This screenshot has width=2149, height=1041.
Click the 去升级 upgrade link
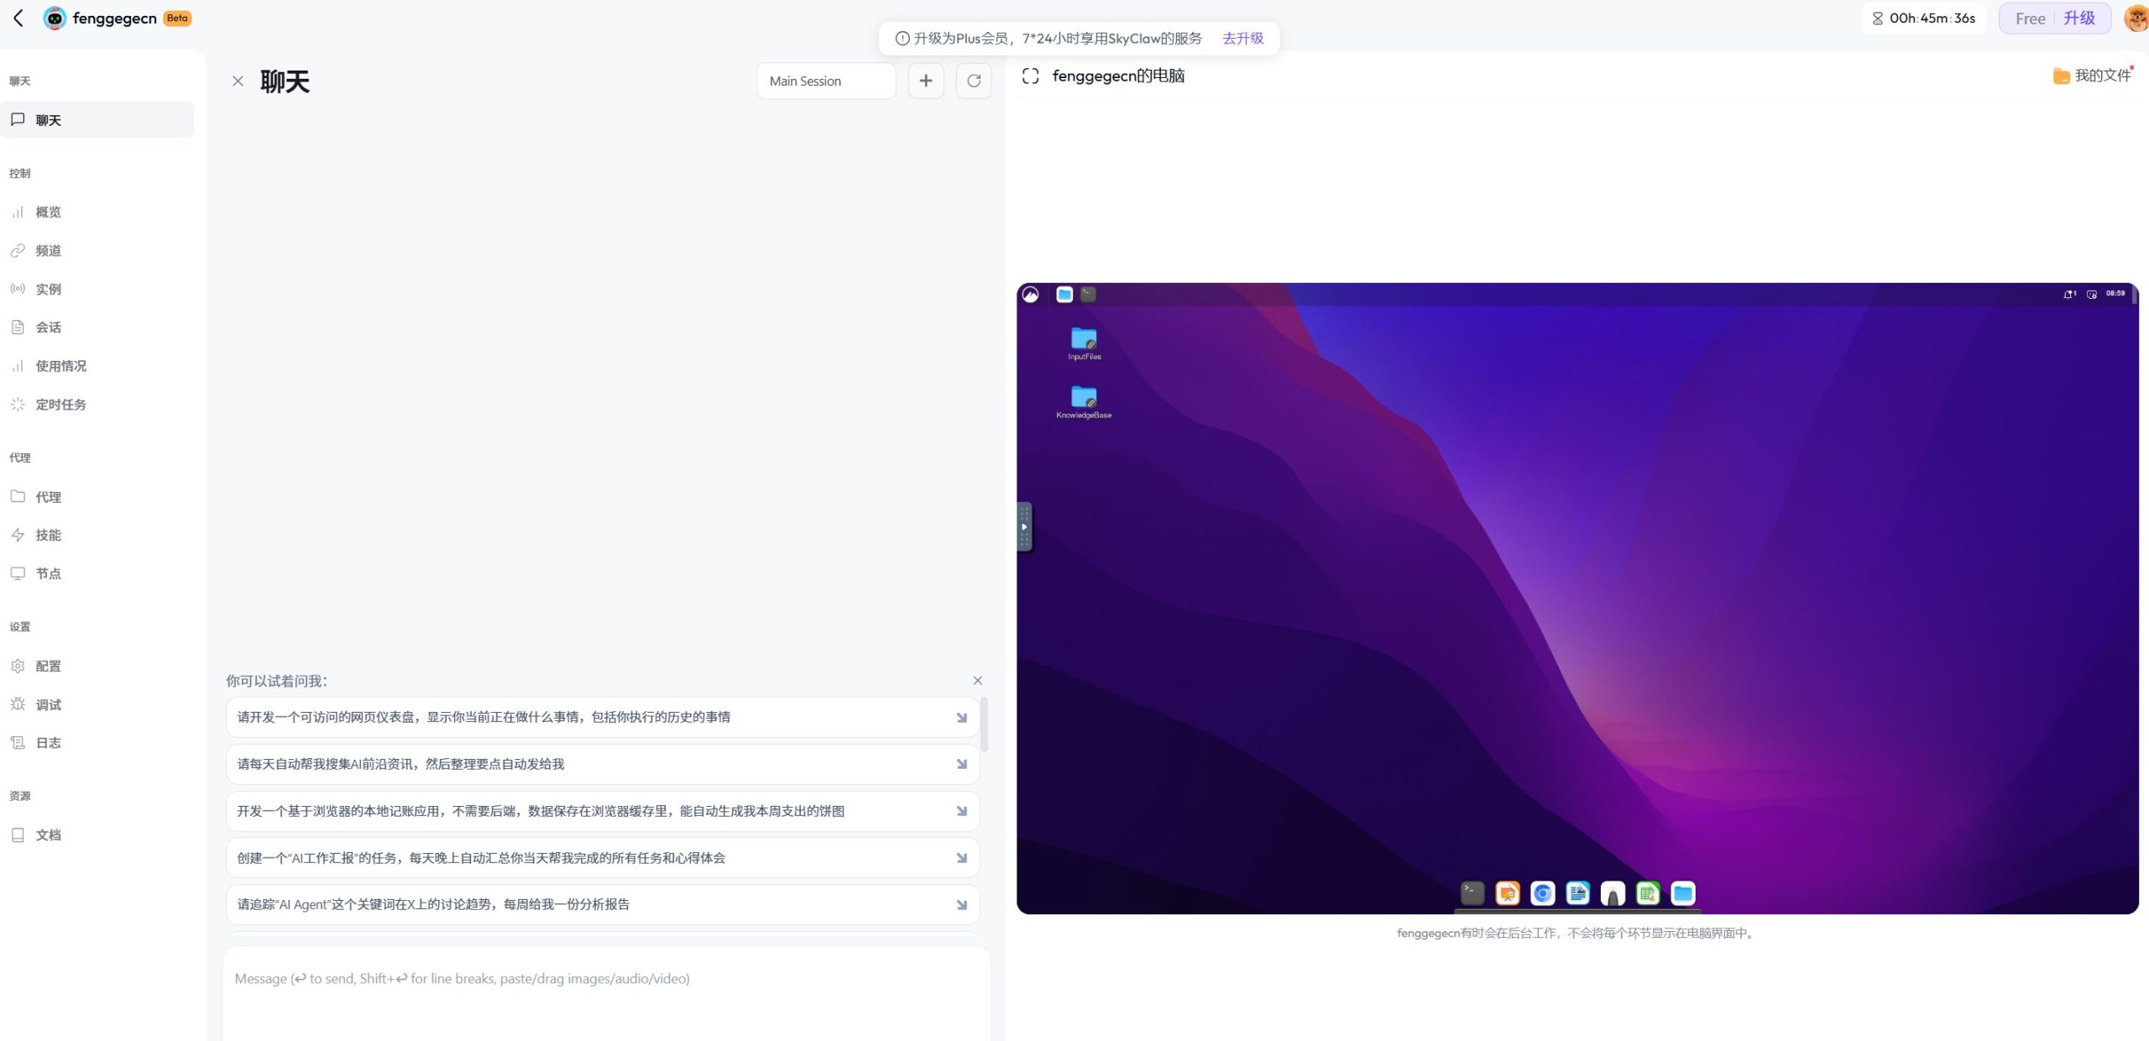tap(1242, 38)
